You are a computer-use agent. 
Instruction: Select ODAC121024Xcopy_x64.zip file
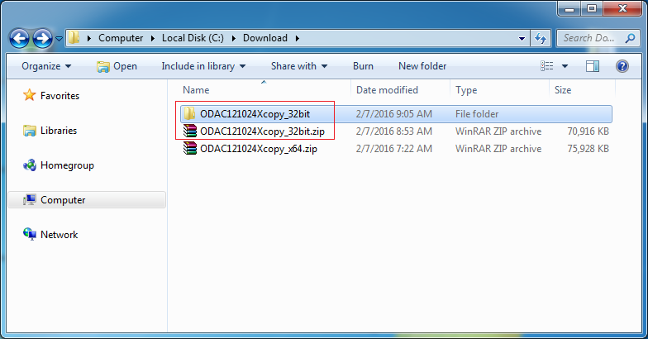(x=258, y=149)
